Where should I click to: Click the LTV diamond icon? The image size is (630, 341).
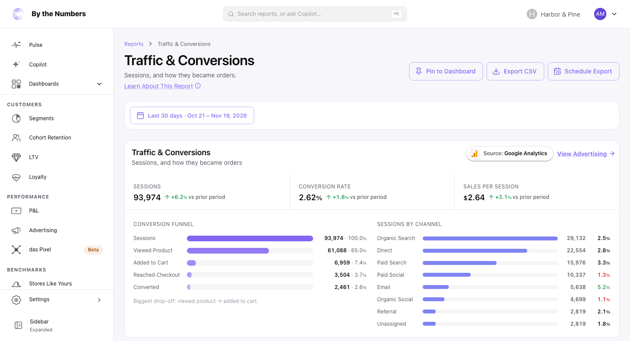coord(16,157)
